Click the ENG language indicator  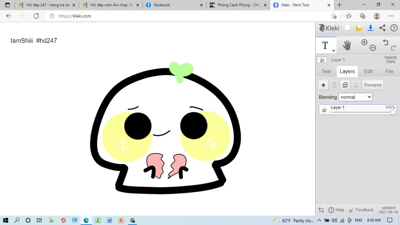pos(359,220)
